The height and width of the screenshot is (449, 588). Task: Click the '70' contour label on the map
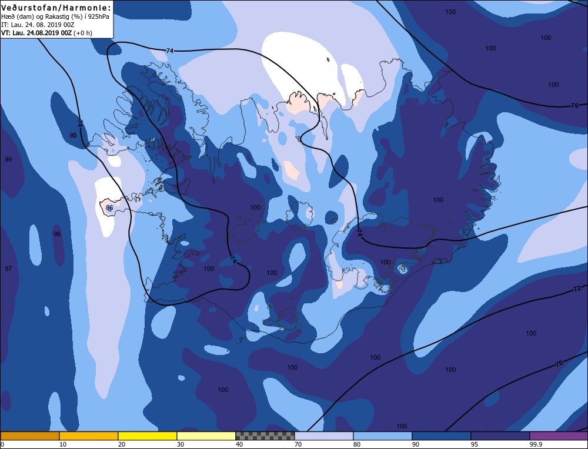pos(559,363)
